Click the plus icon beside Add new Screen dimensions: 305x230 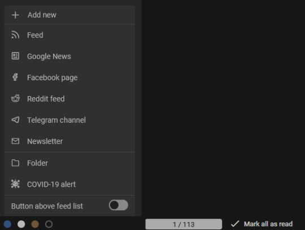15,15
